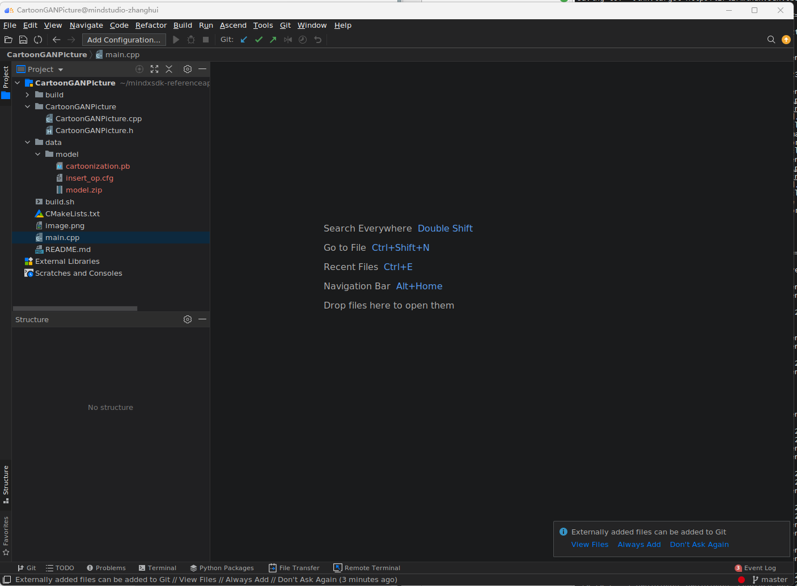Collapse all in the Project panel
The height and width of the screenshot is (586, 797).
coord(169,69)
